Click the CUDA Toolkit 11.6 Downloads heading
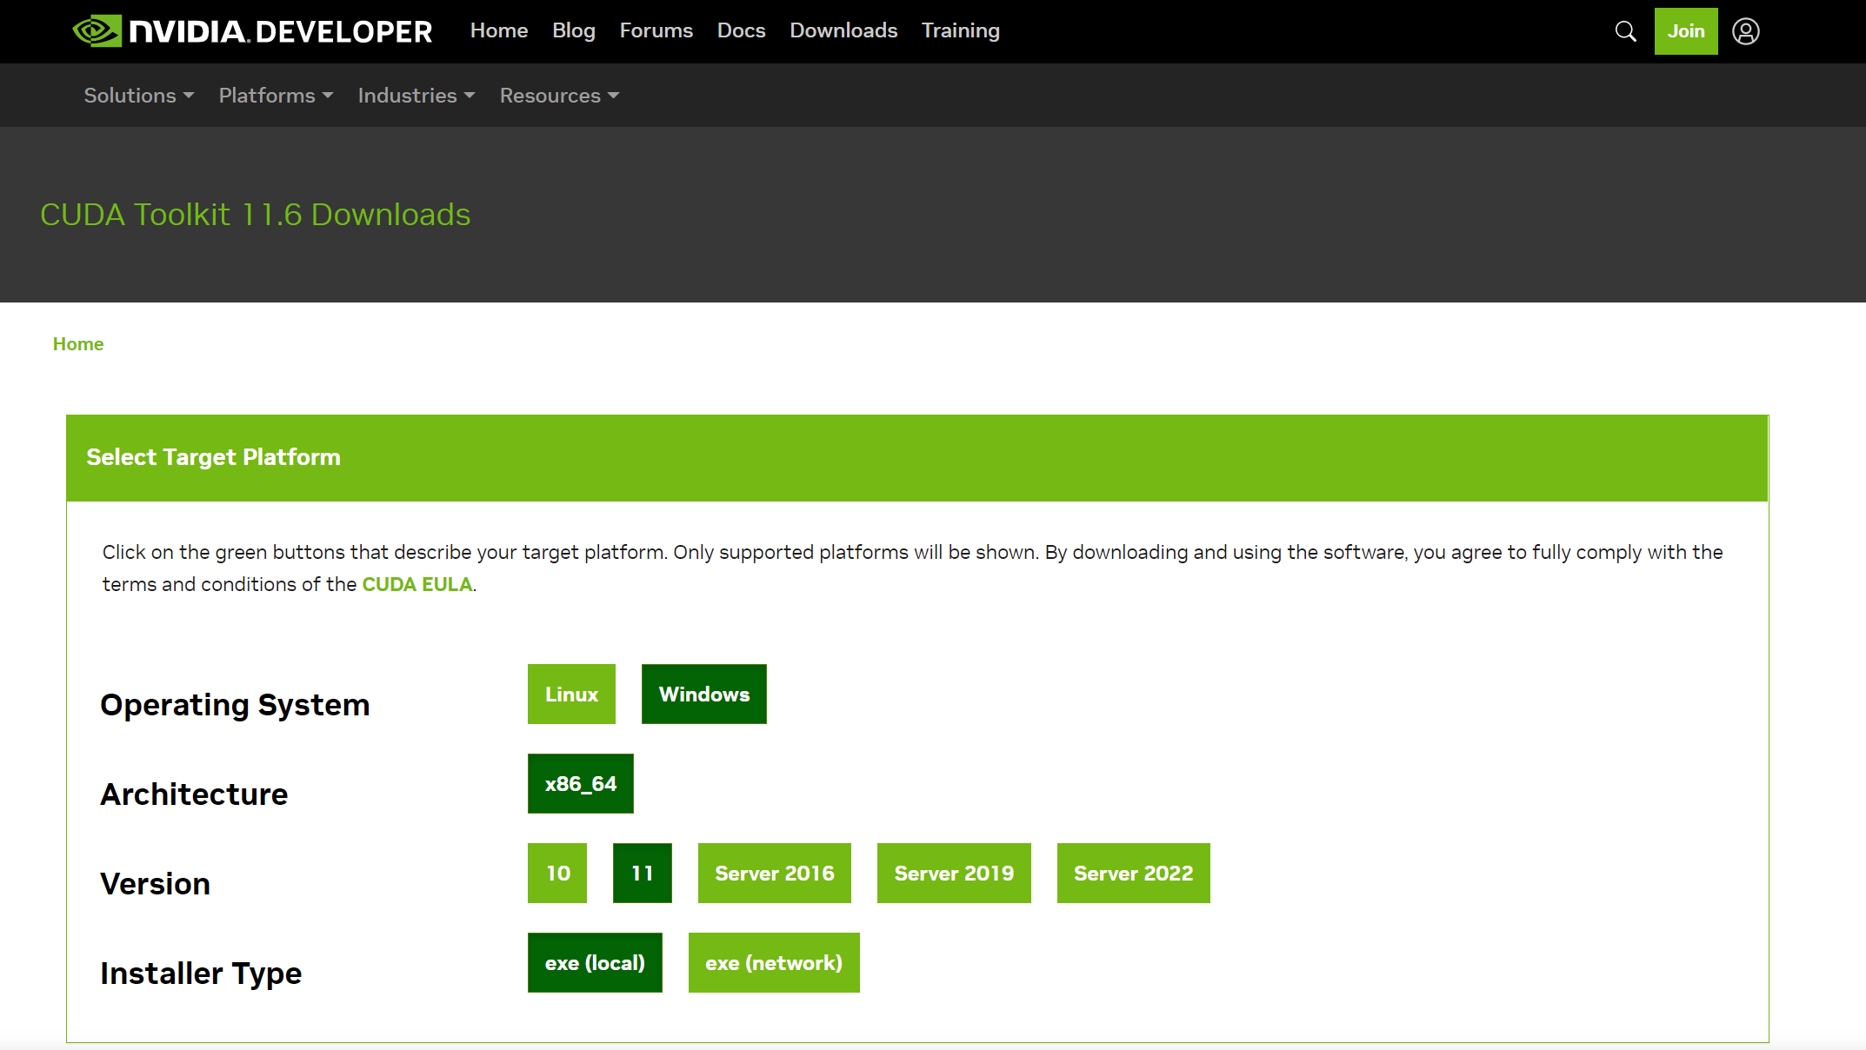1866x1050 pixels. click(256, 215)
